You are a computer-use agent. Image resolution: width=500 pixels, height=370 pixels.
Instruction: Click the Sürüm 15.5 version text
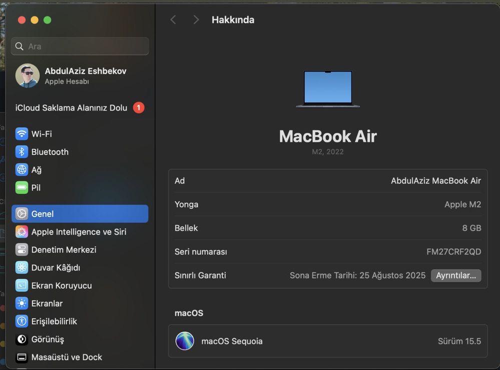pyautogui.click(x=459, y=341)
